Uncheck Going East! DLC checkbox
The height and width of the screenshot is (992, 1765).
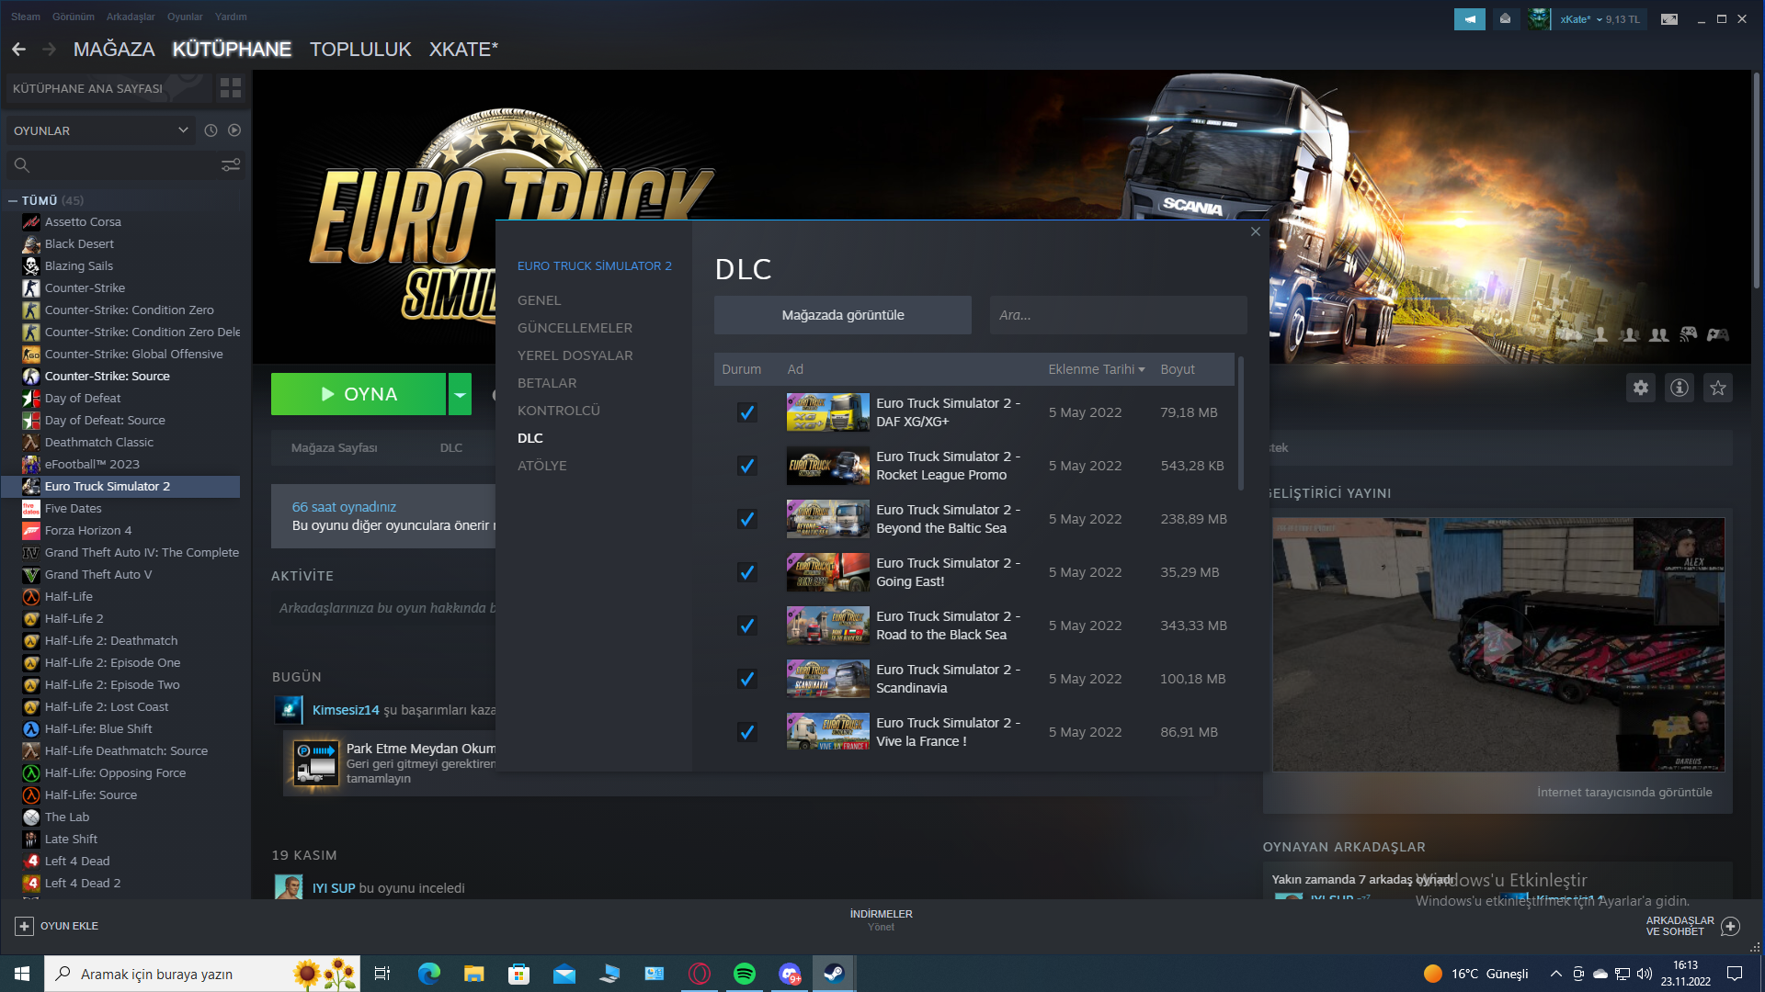point(747,572)
